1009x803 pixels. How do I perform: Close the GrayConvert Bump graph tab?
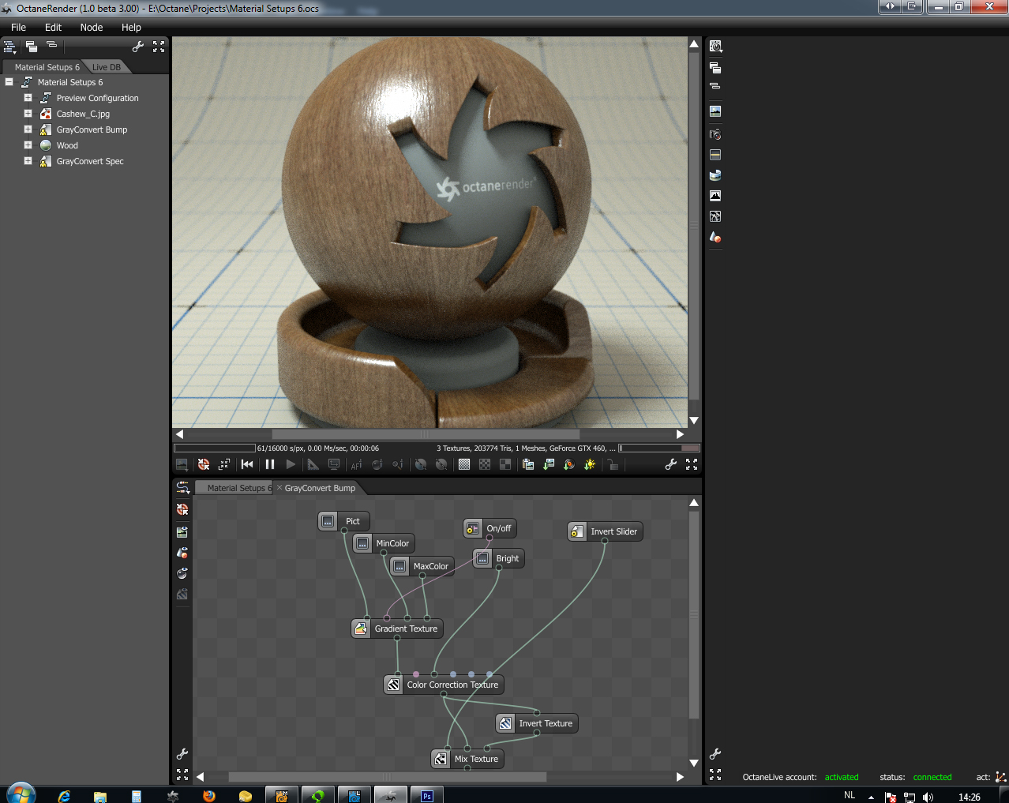point(279,488)
